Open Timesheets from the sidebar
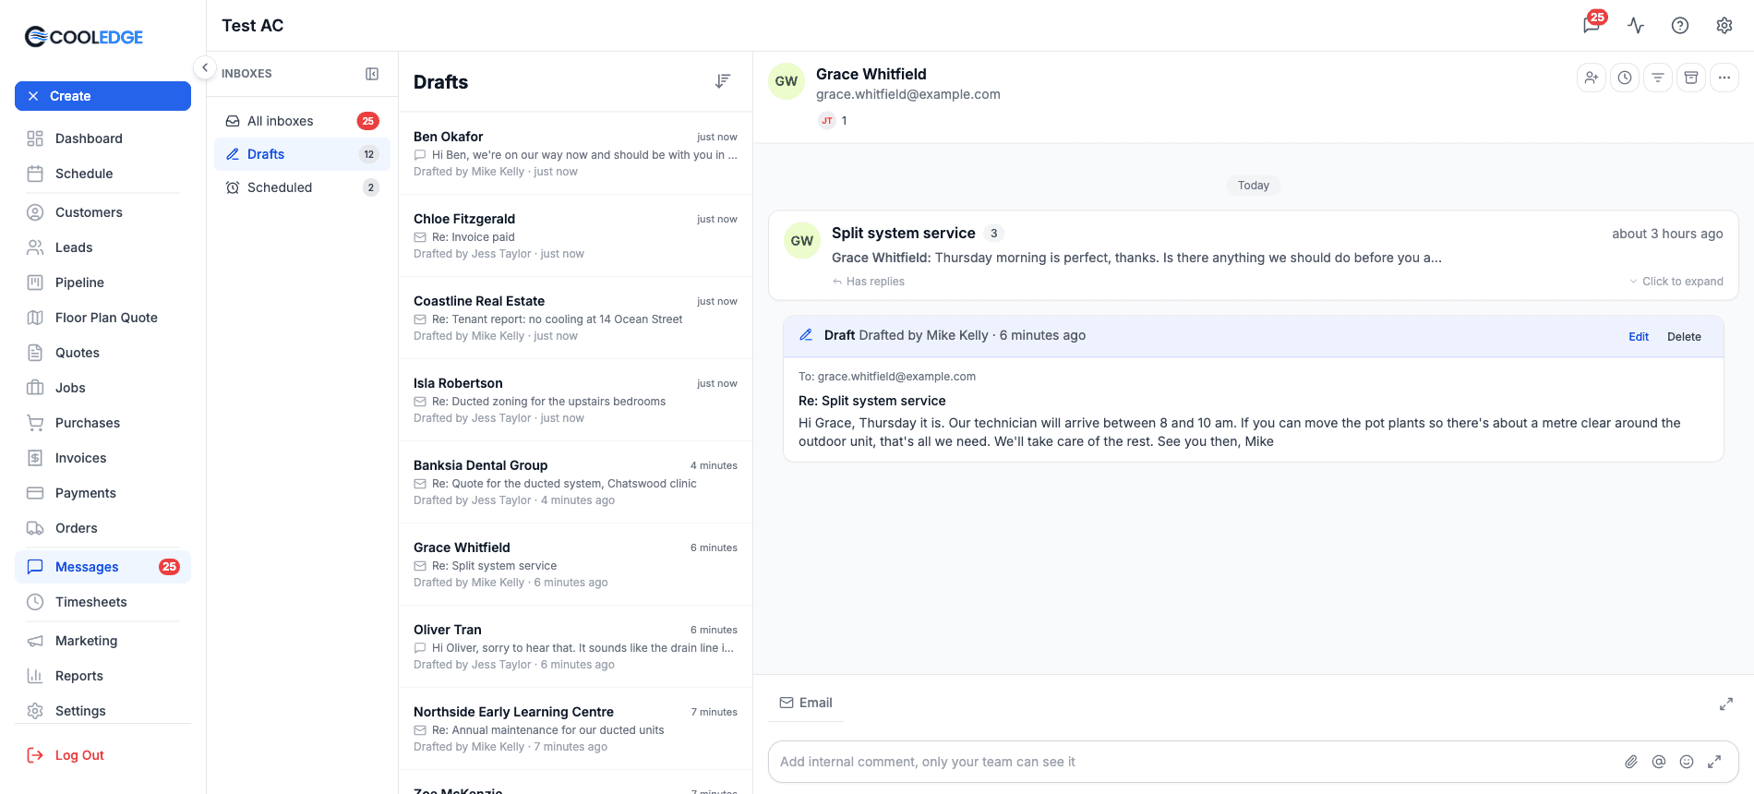 click(x=102, y=602)
